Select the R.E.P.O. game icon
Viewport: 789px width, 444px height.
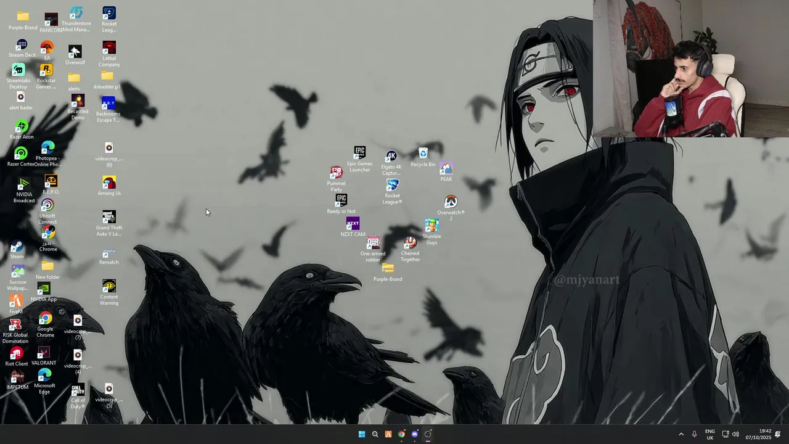coord(51,185)
